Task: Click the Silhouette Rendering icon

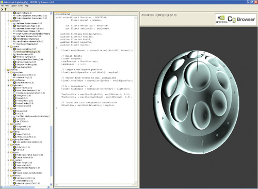Action: [x=14, y=65]
